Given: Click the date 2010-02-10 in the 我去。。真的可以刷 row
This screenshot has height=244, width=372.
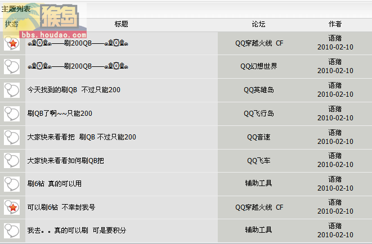Looking at the screenshot, I should click(x=335, y=235).
